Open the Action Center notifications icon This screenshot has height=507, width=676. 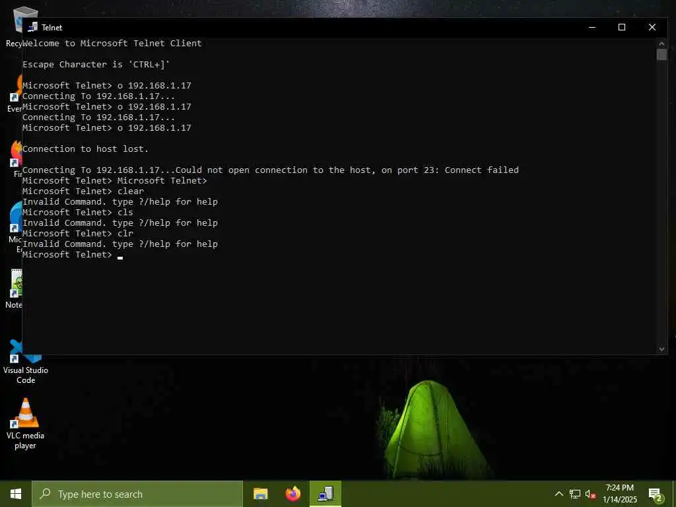(656, 494)
